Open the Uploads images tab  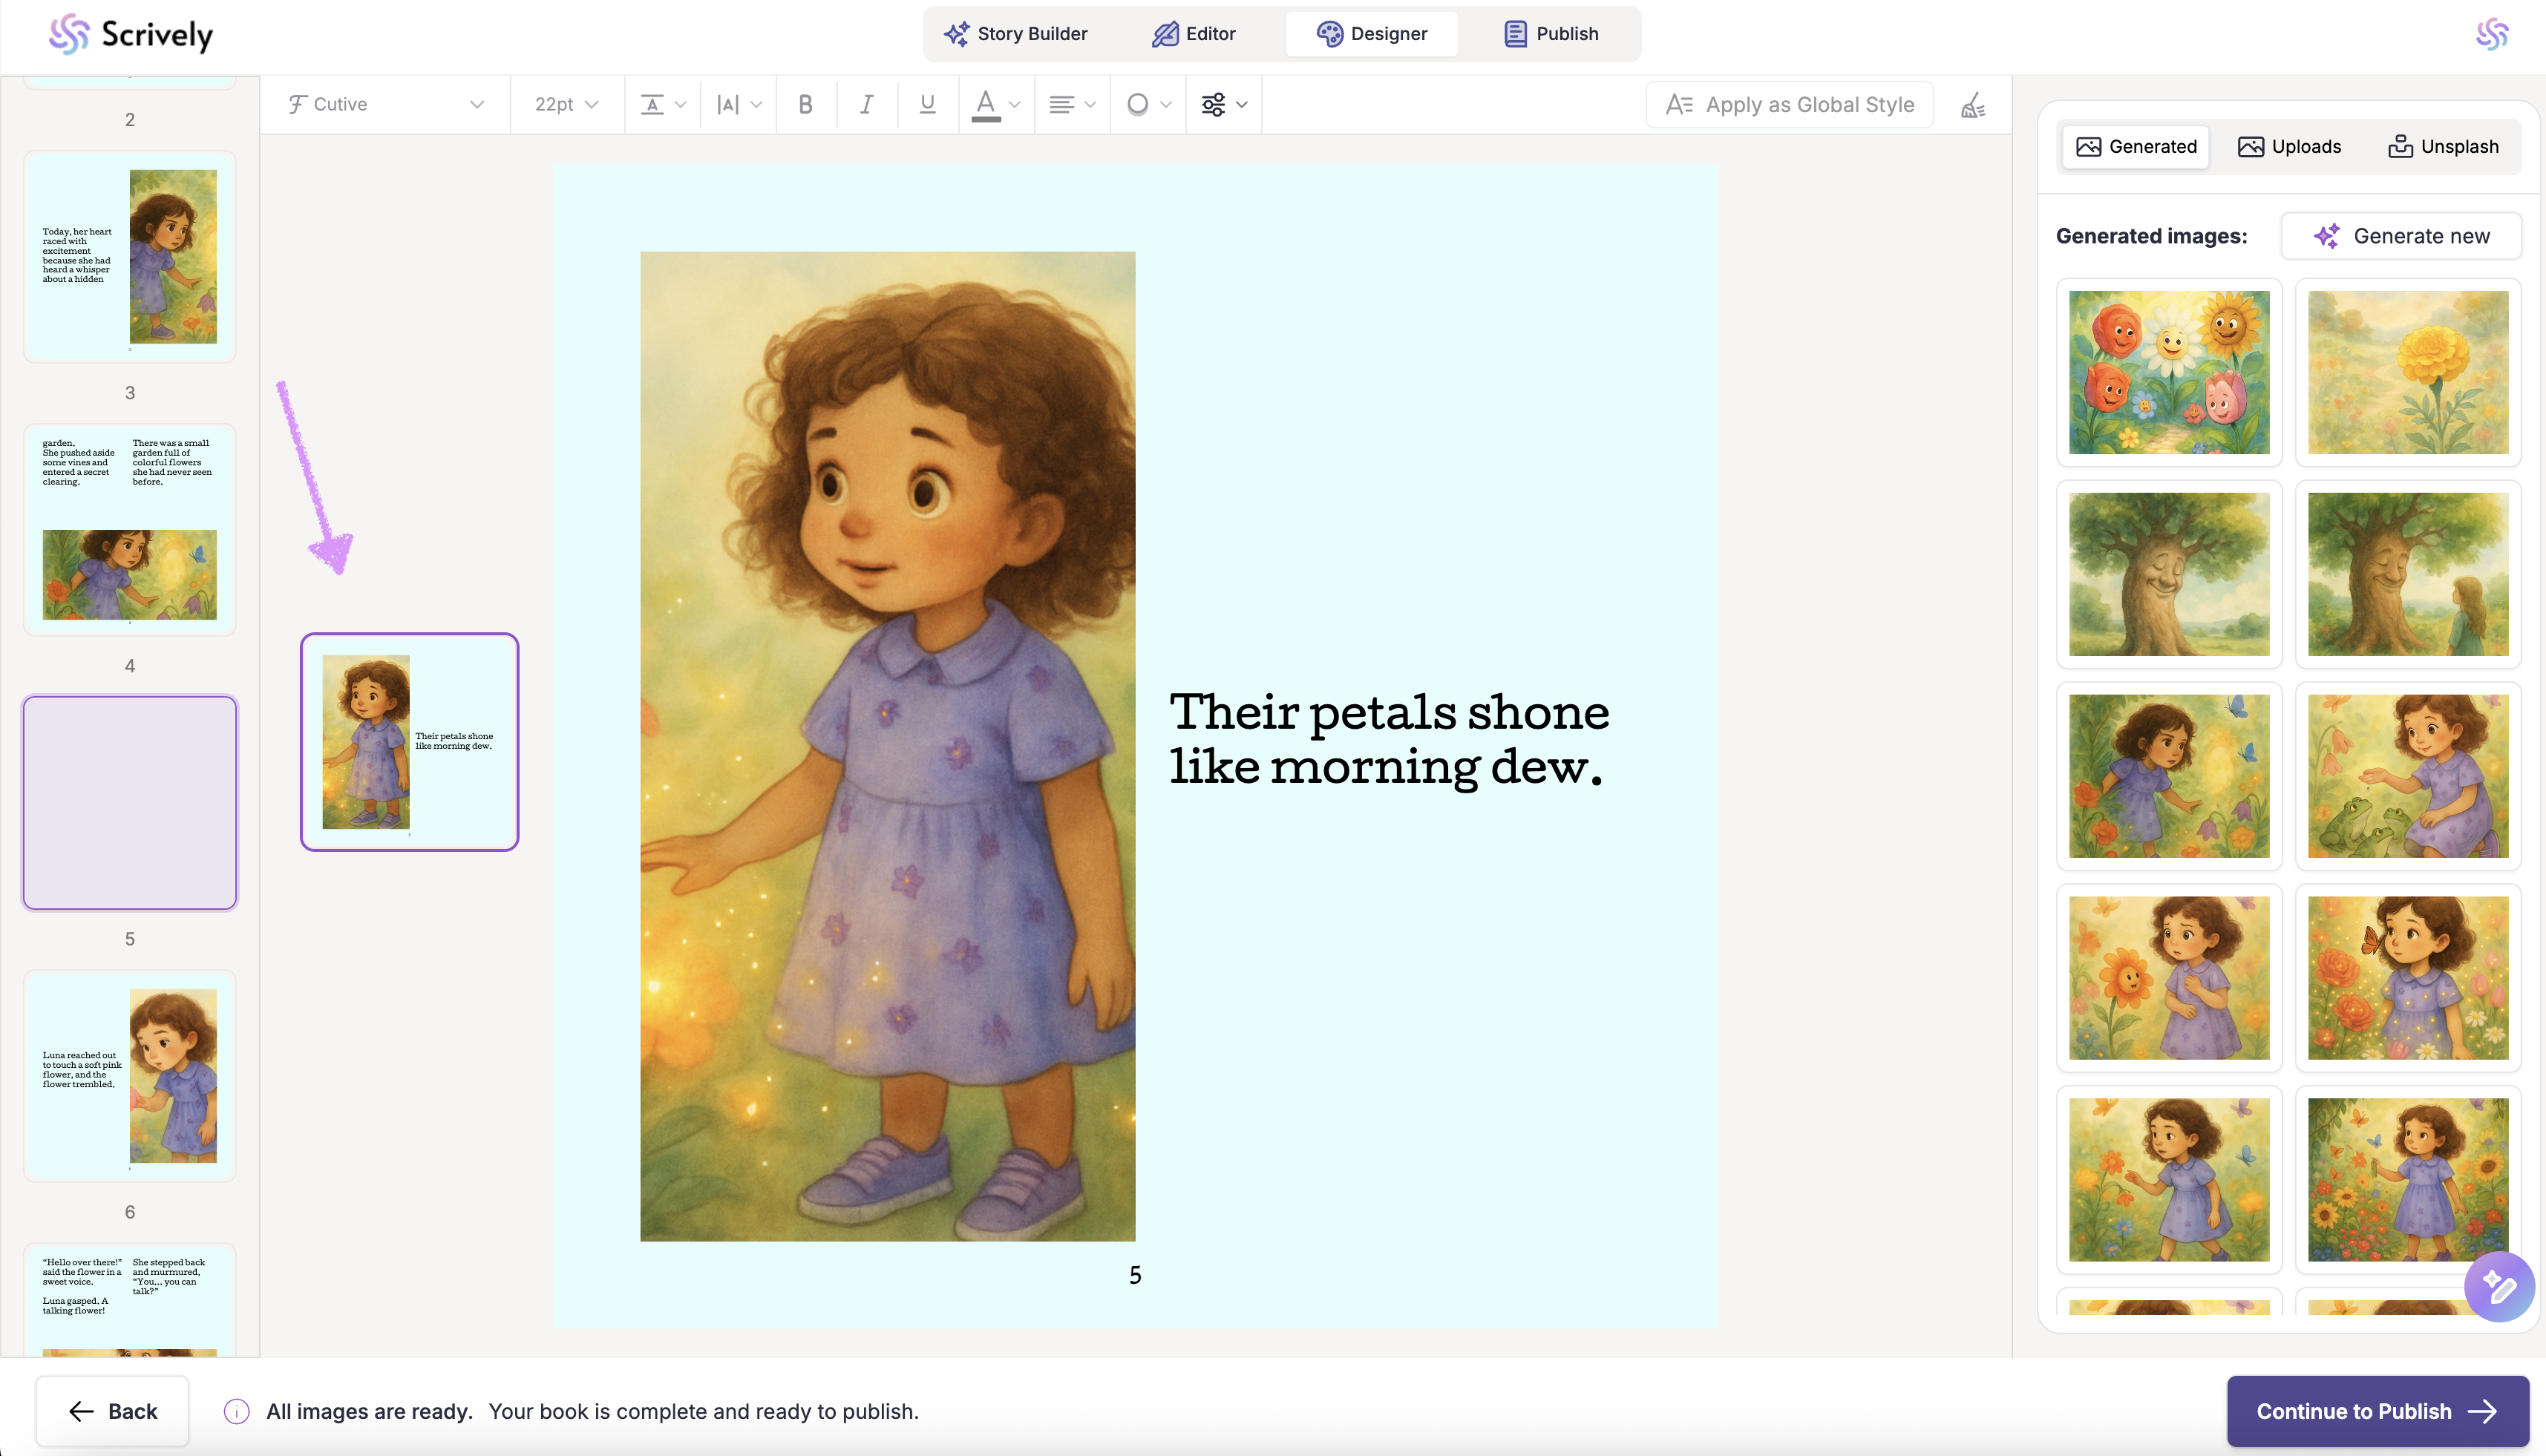2289,147
